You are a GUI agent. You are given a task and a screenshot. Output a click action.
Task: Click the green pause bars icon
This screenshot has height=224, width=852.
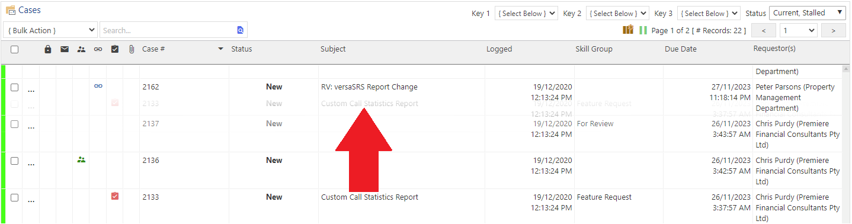pyautogui.click(x=643, y=30)
